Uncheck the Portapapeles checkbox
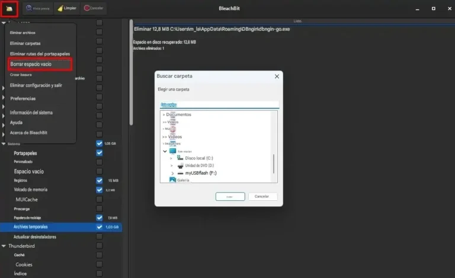455x278 pixels. (100, 153)
